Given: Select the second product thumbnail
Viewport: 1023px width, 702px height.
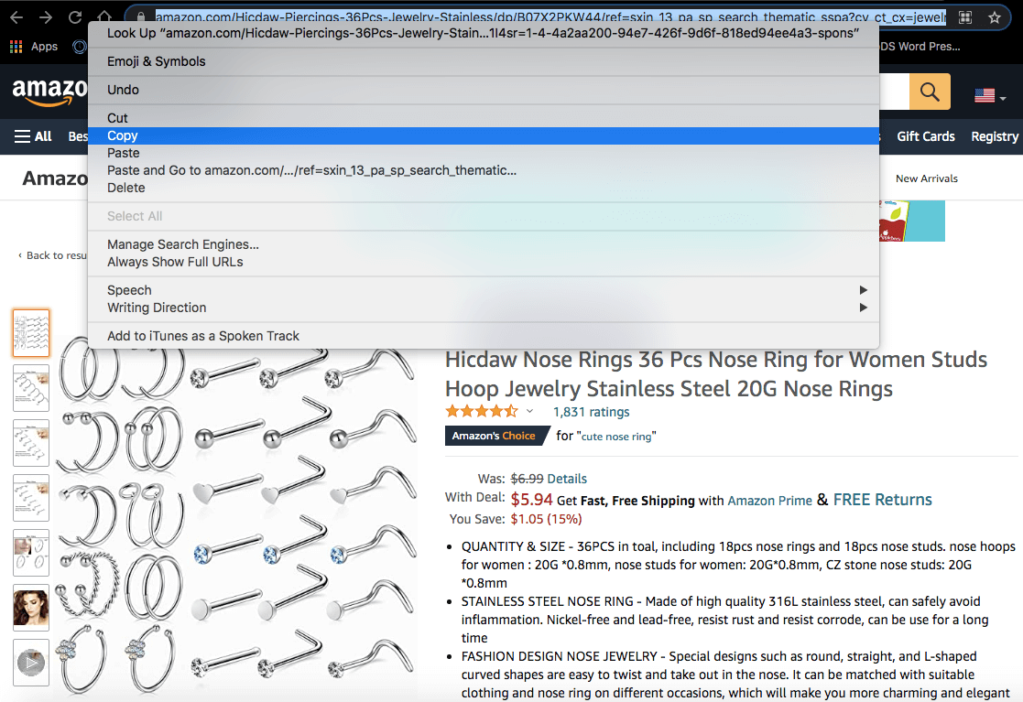Looking at the screenshot, I should pos(30,388).
